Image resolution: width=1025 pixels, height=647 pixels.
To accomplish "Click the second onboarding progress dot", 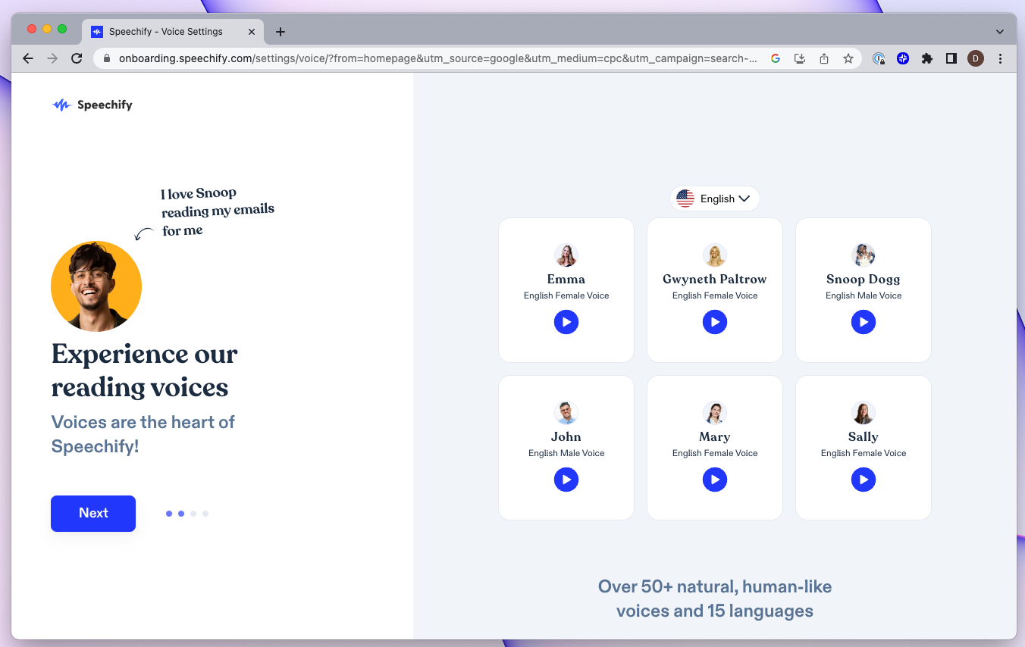I will pos(181,514).
